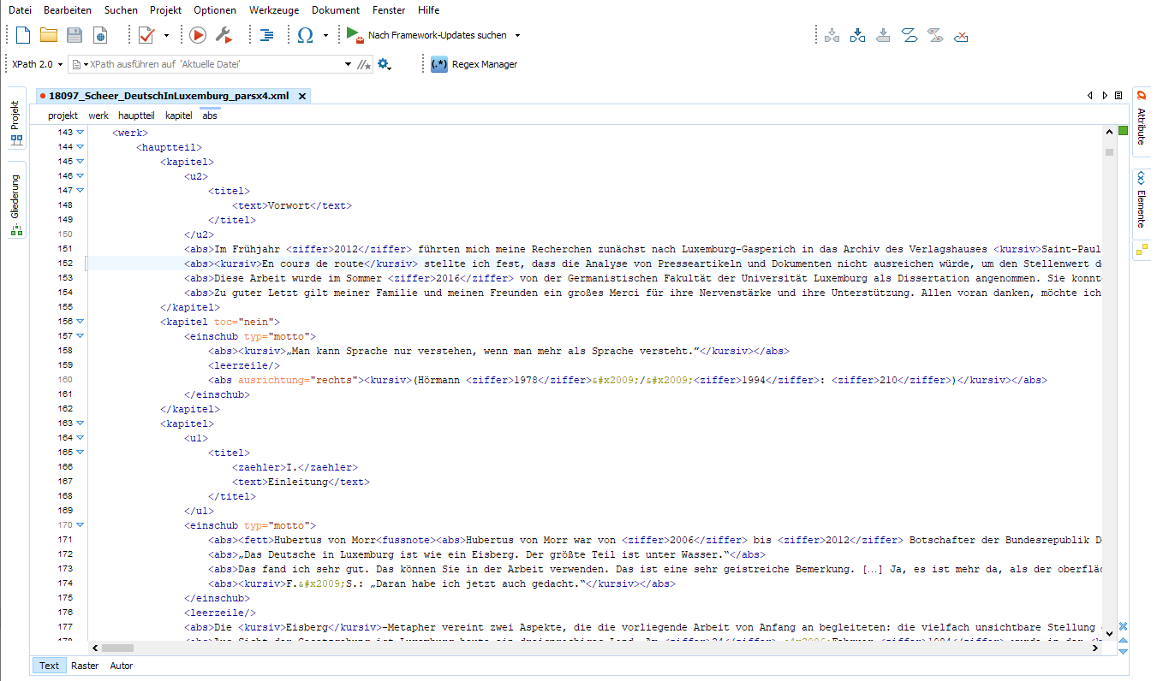Show the list of open editor tabs
Image resolution: width=1157 pixels, height=681 pixels.
[1119, 95]
